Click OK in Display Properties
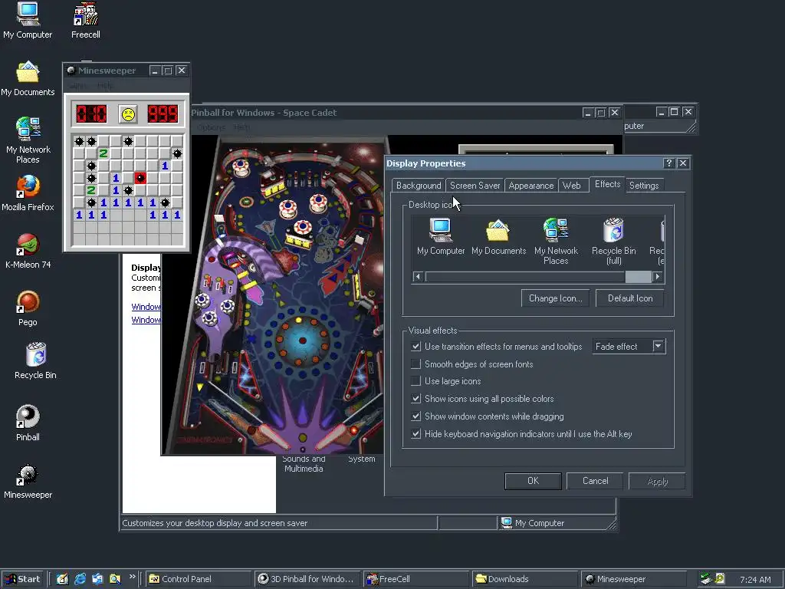Screen dimensions: 785x589 (534, 481)
